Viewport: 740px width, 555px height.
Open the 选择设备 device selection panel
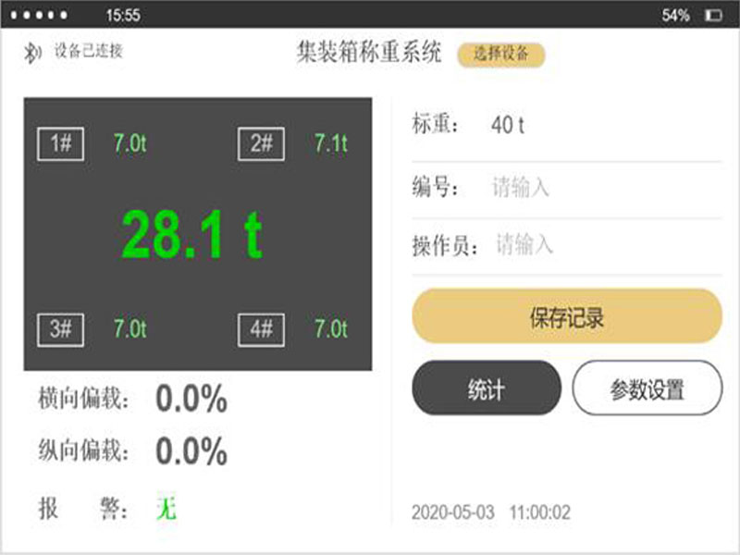pyautogui.click(x=502, y=55)
